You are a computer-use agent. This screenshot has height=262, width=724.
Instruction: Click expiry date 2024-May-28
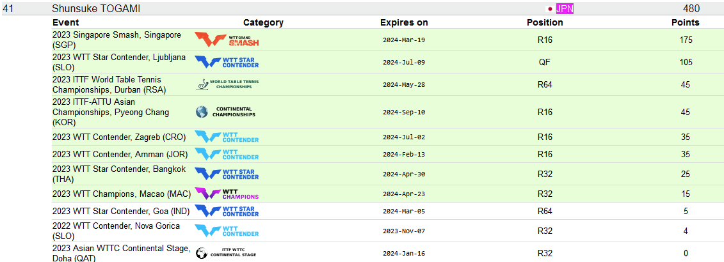click(x=404, y=85)
